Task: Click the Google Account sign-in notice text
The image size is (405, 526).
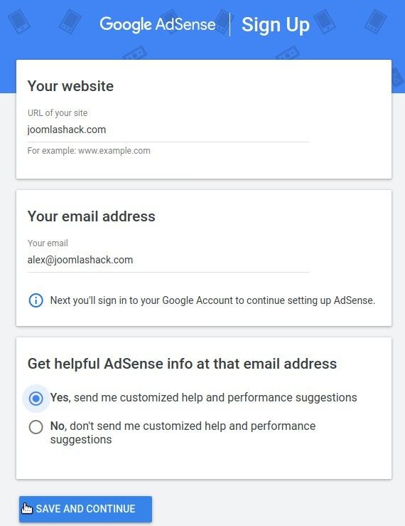Action: point(212,300)
